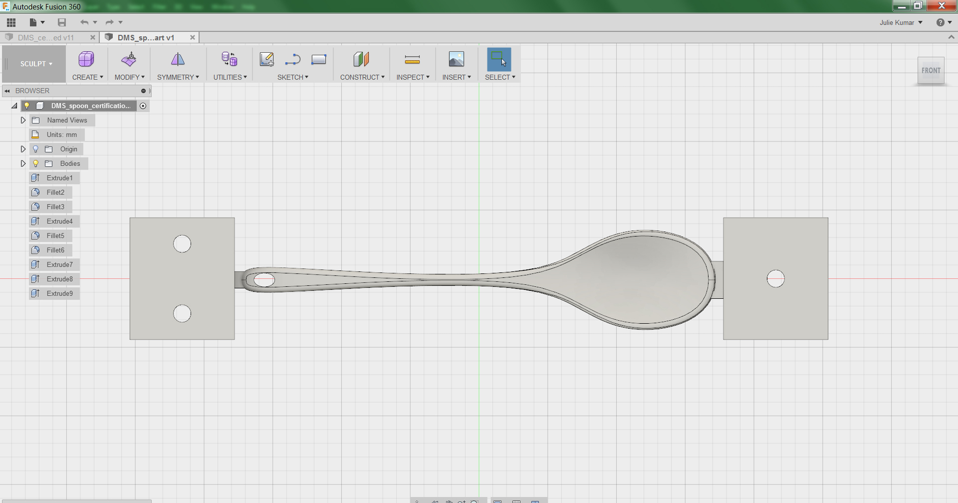Expand the Origin folder
The image size is (958, 503).
point(23,149)
